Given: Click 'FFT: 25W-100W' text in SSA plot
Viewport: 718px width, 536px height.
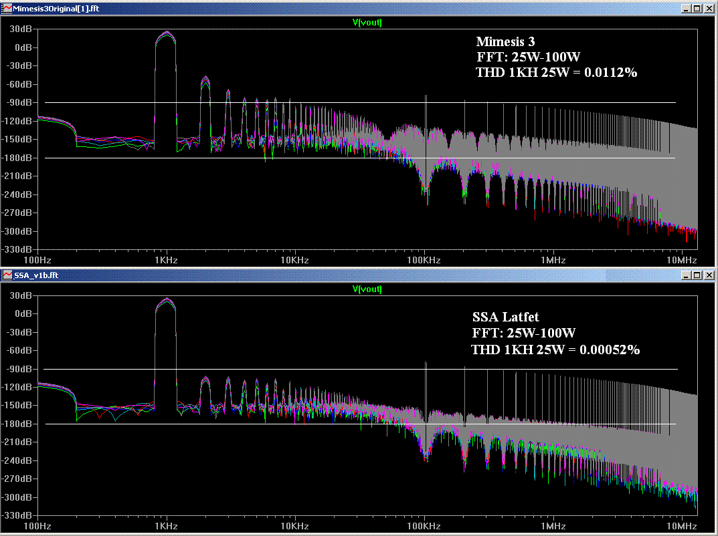Looking at the screenshot, I should 524,333.
